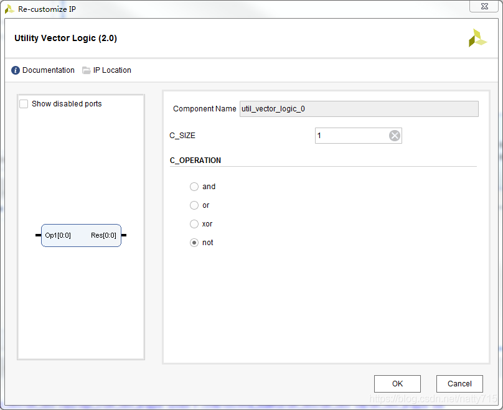Screen dimensions: 503x410
Task: Click the Component Name field
Action: pos(359,109)
